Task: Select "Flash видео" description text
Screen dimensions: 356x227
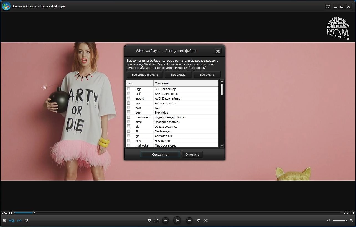Action: pos(163,131)
